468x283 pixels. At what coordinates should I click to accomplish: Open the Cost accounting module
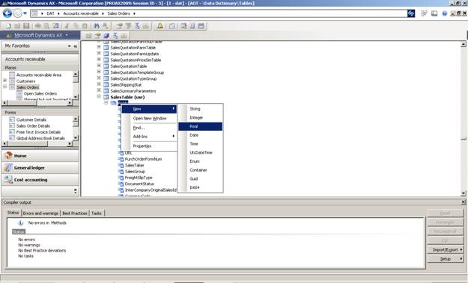click(40, 180)
